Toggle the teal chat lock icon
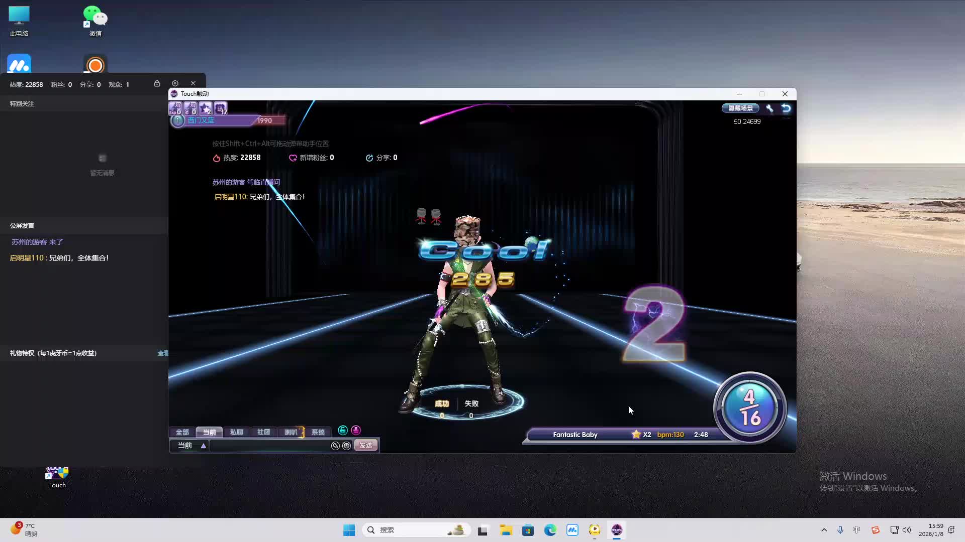The image size is (965, 542). click(x=343, y=430)
